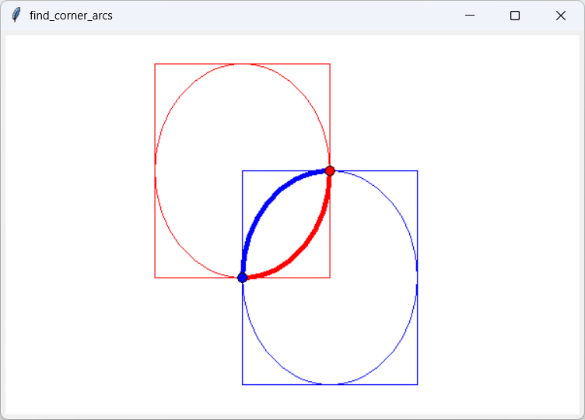Click inside the lens between thick arcs
585x420 pixels.
[286, 224]
